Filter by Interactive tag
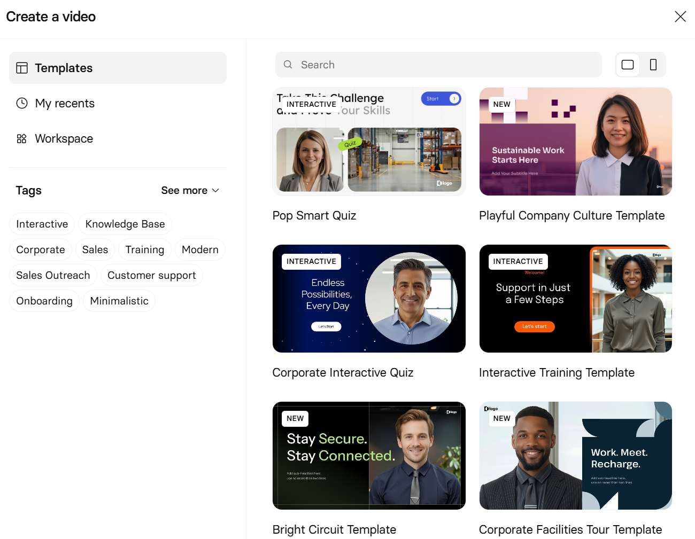This screenshot has width=695, height=539. click(x=42, y=224)
